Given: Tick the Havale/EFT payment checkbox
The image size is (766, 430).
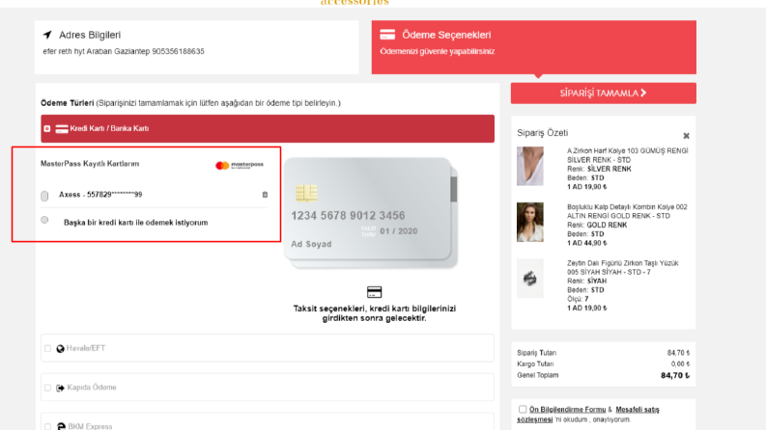Looking at the screenshot, I should click(x=47, y=349).
